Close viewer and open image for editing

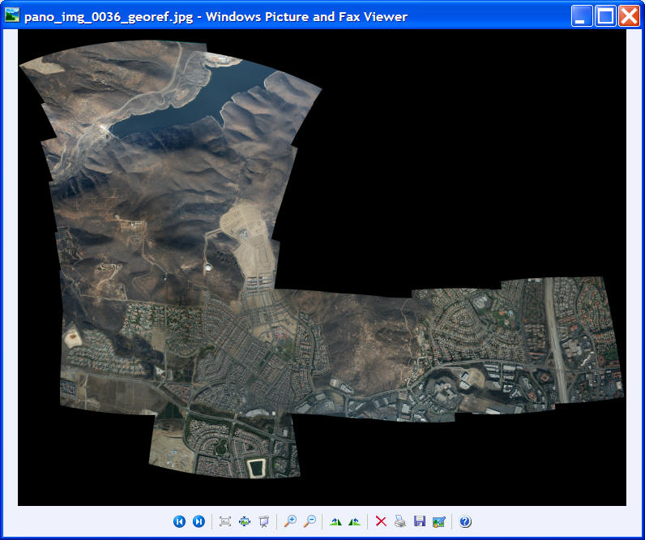[x=439, y=521]
